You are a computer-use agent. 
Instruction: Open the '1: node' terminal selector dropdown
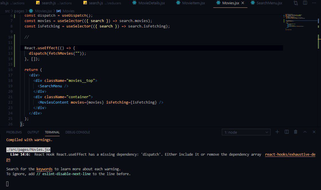coord(246,132)
